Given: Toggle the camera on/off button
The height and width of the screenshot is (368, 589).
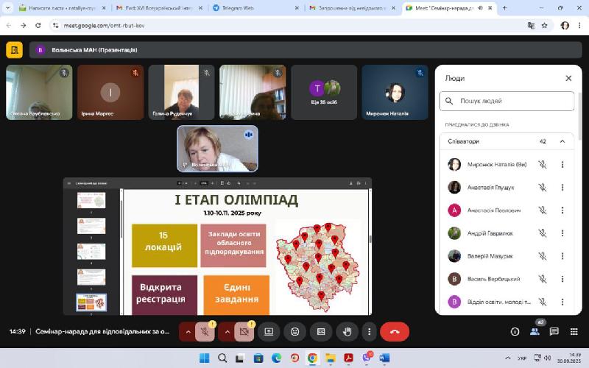Looking at the screenshot, I should point(245,332).
